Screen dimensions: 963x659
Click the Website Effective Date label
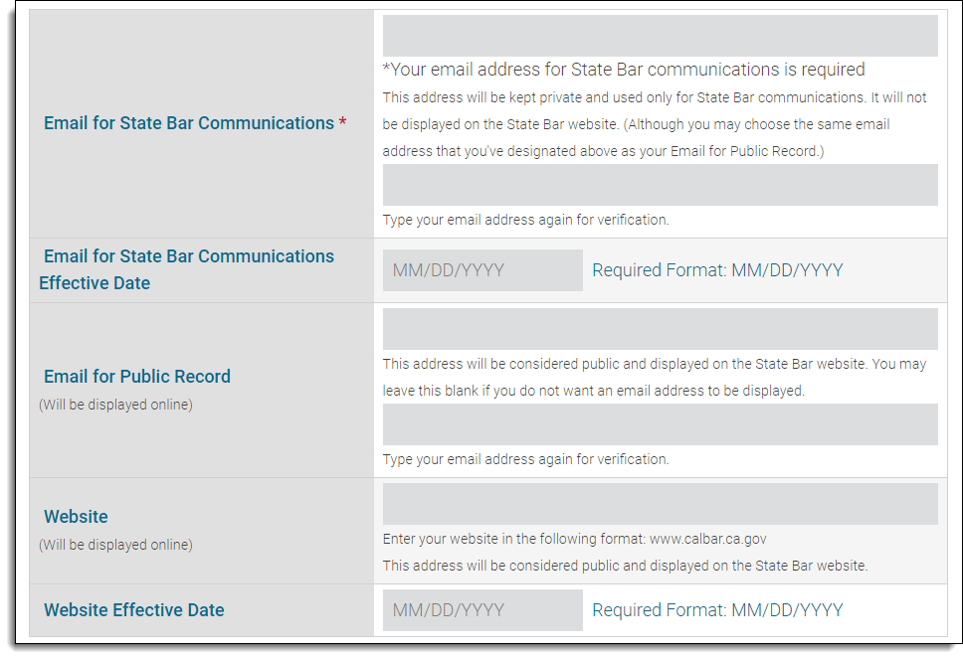point(133,609)
